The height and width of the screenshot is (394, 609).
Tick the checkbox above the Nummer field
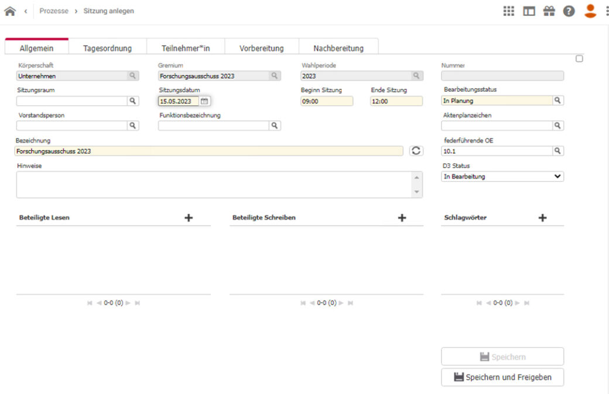tap(579, 58)
